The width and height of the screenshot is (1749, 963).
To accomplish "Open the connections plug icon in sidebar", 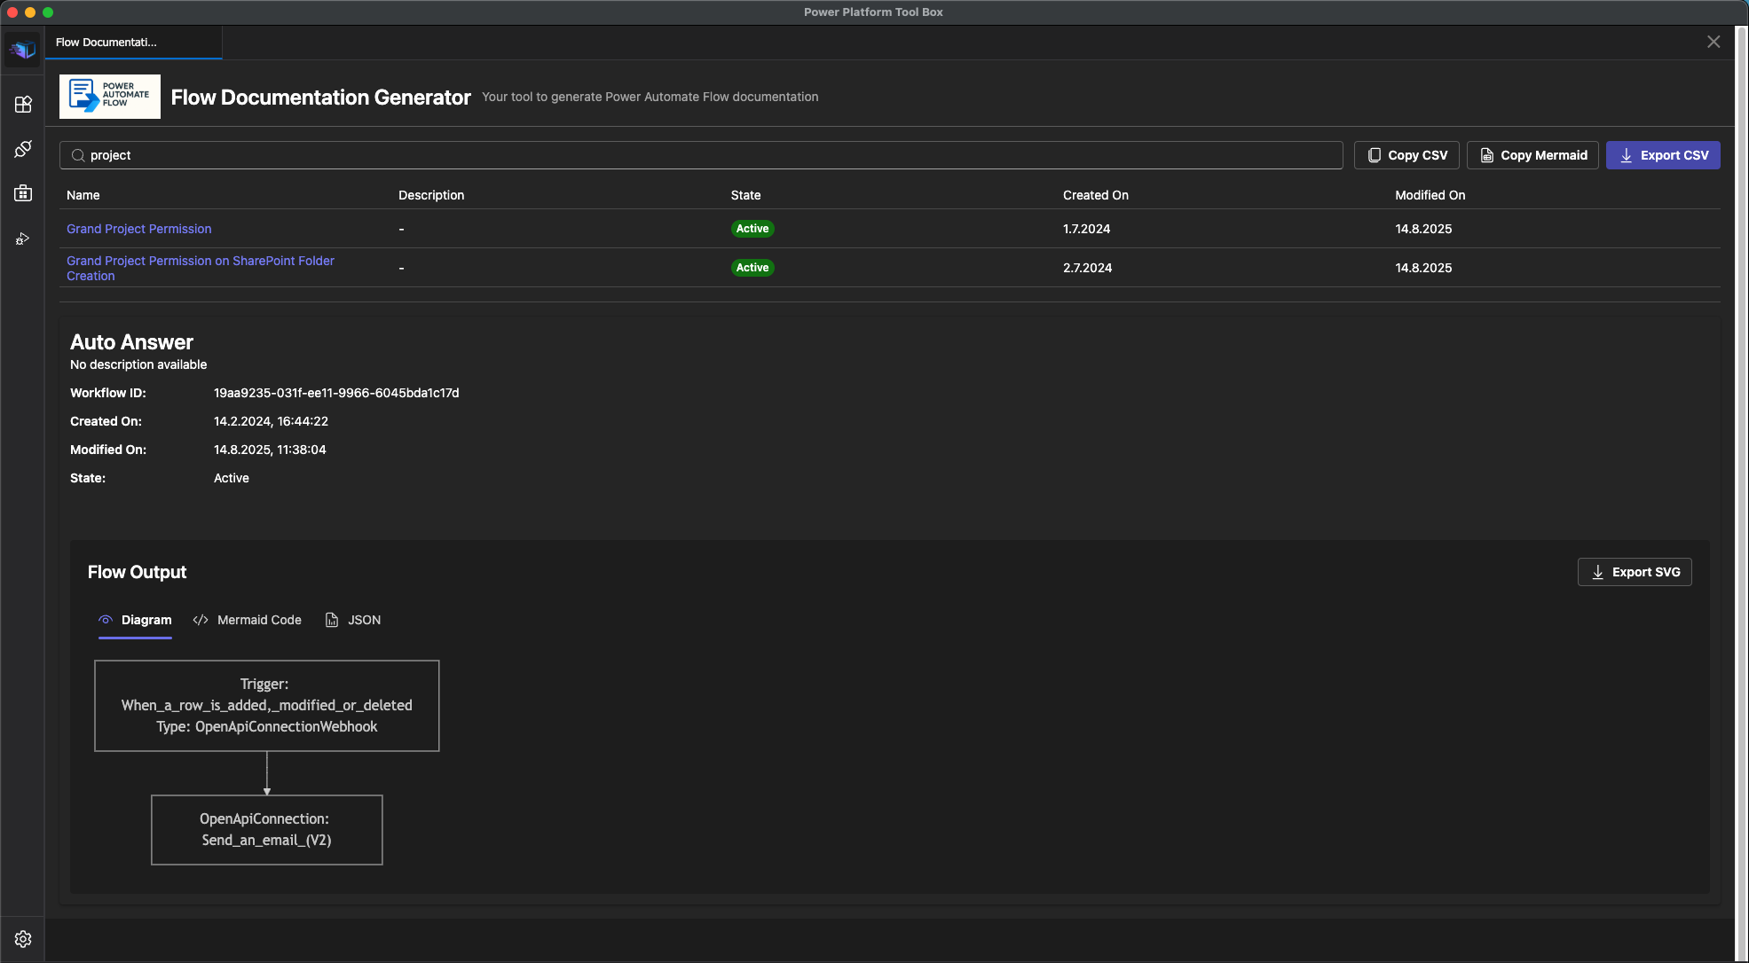I will (x=22, y=148).
